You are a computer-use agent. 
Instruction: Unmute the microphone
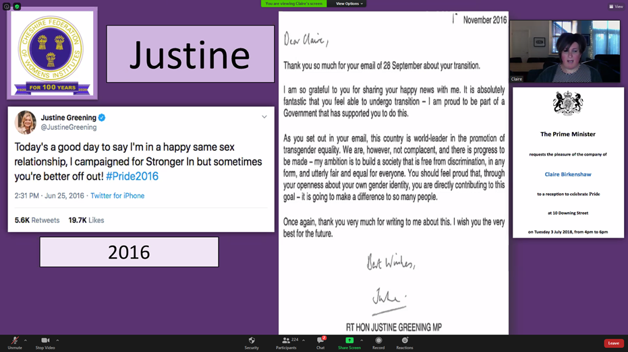point(14,342)
